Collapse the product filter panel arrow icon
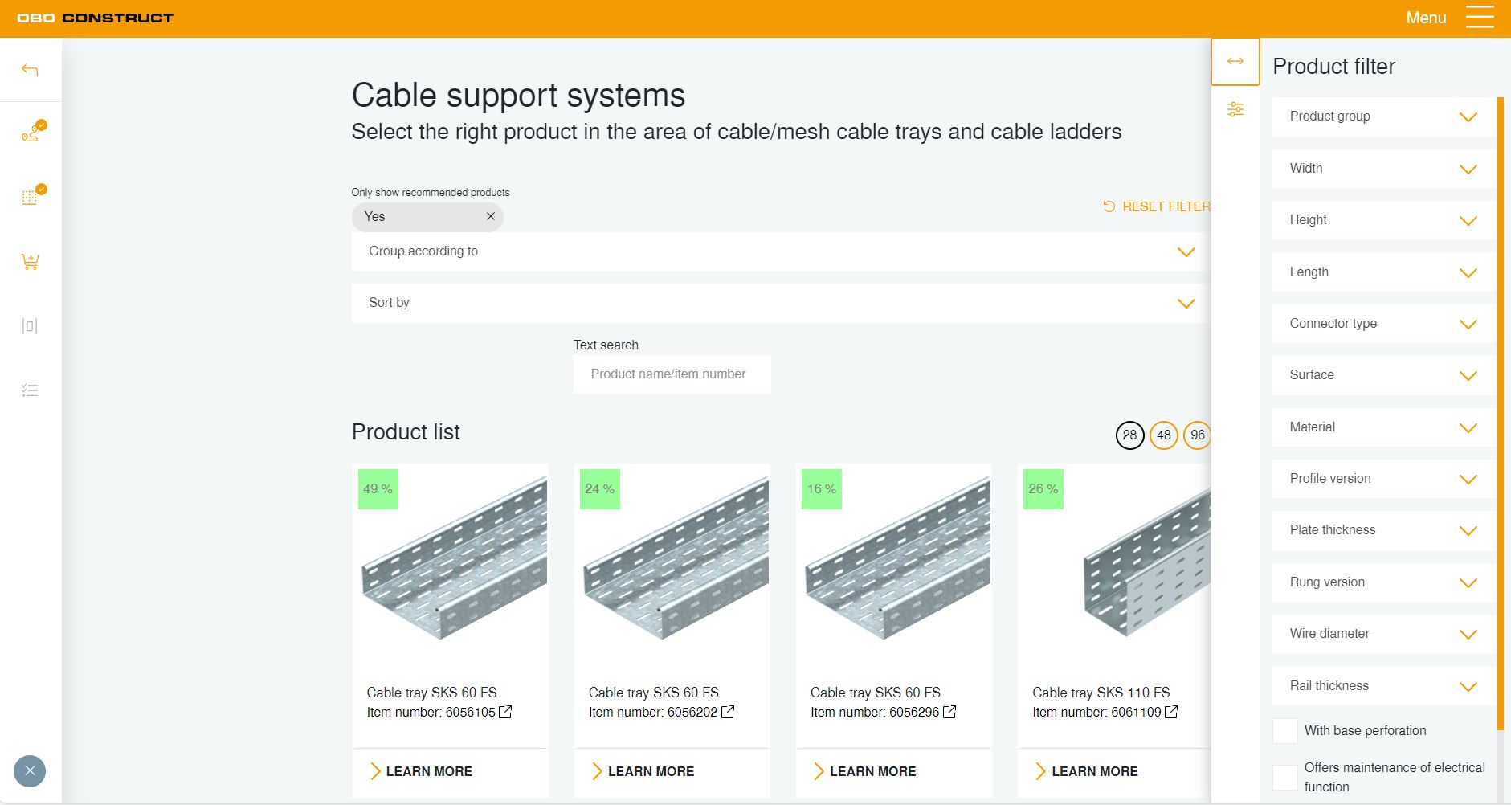The image size is (1511, 805). click(1235, 62)
